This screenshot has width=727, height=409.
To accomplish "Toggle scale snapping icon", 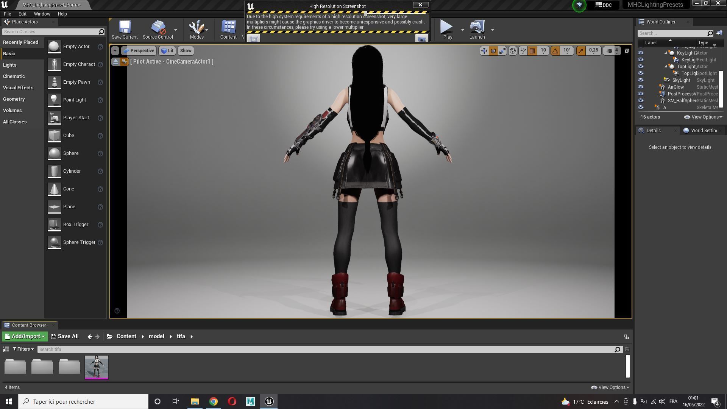I will point(581,51).
